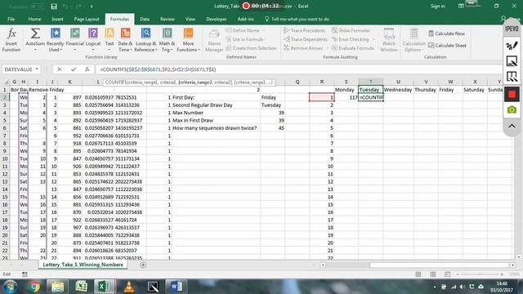Image resolution: width=523 pixels, height=294 pixels.
Task: Open Chrome from the taskbar
Action: (34, 287)
